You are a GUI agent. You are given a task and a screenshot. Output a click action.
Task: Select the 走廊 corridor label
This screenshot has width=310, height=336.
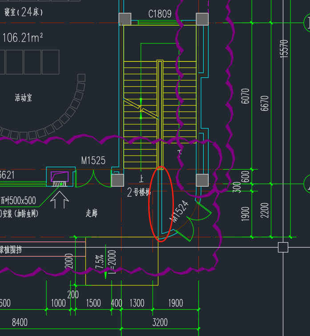coord(92,213)
